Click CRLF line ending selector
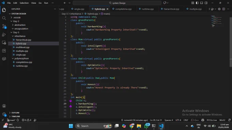Screen dimensions: 232x130 point(186,120)
